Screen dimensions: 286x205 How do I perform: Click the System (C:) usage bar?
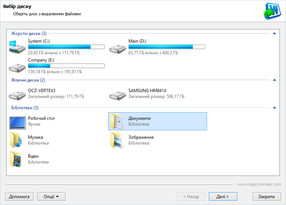coord(66,47)
